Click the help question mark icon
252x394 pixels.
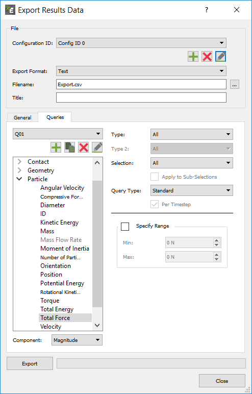207,10
